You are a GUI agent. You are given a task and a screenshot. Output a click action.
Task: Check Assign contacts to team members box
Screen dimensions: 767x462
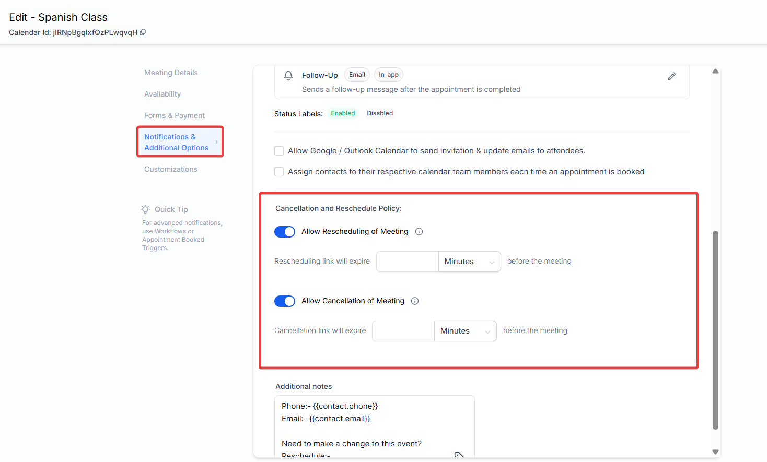279,172
